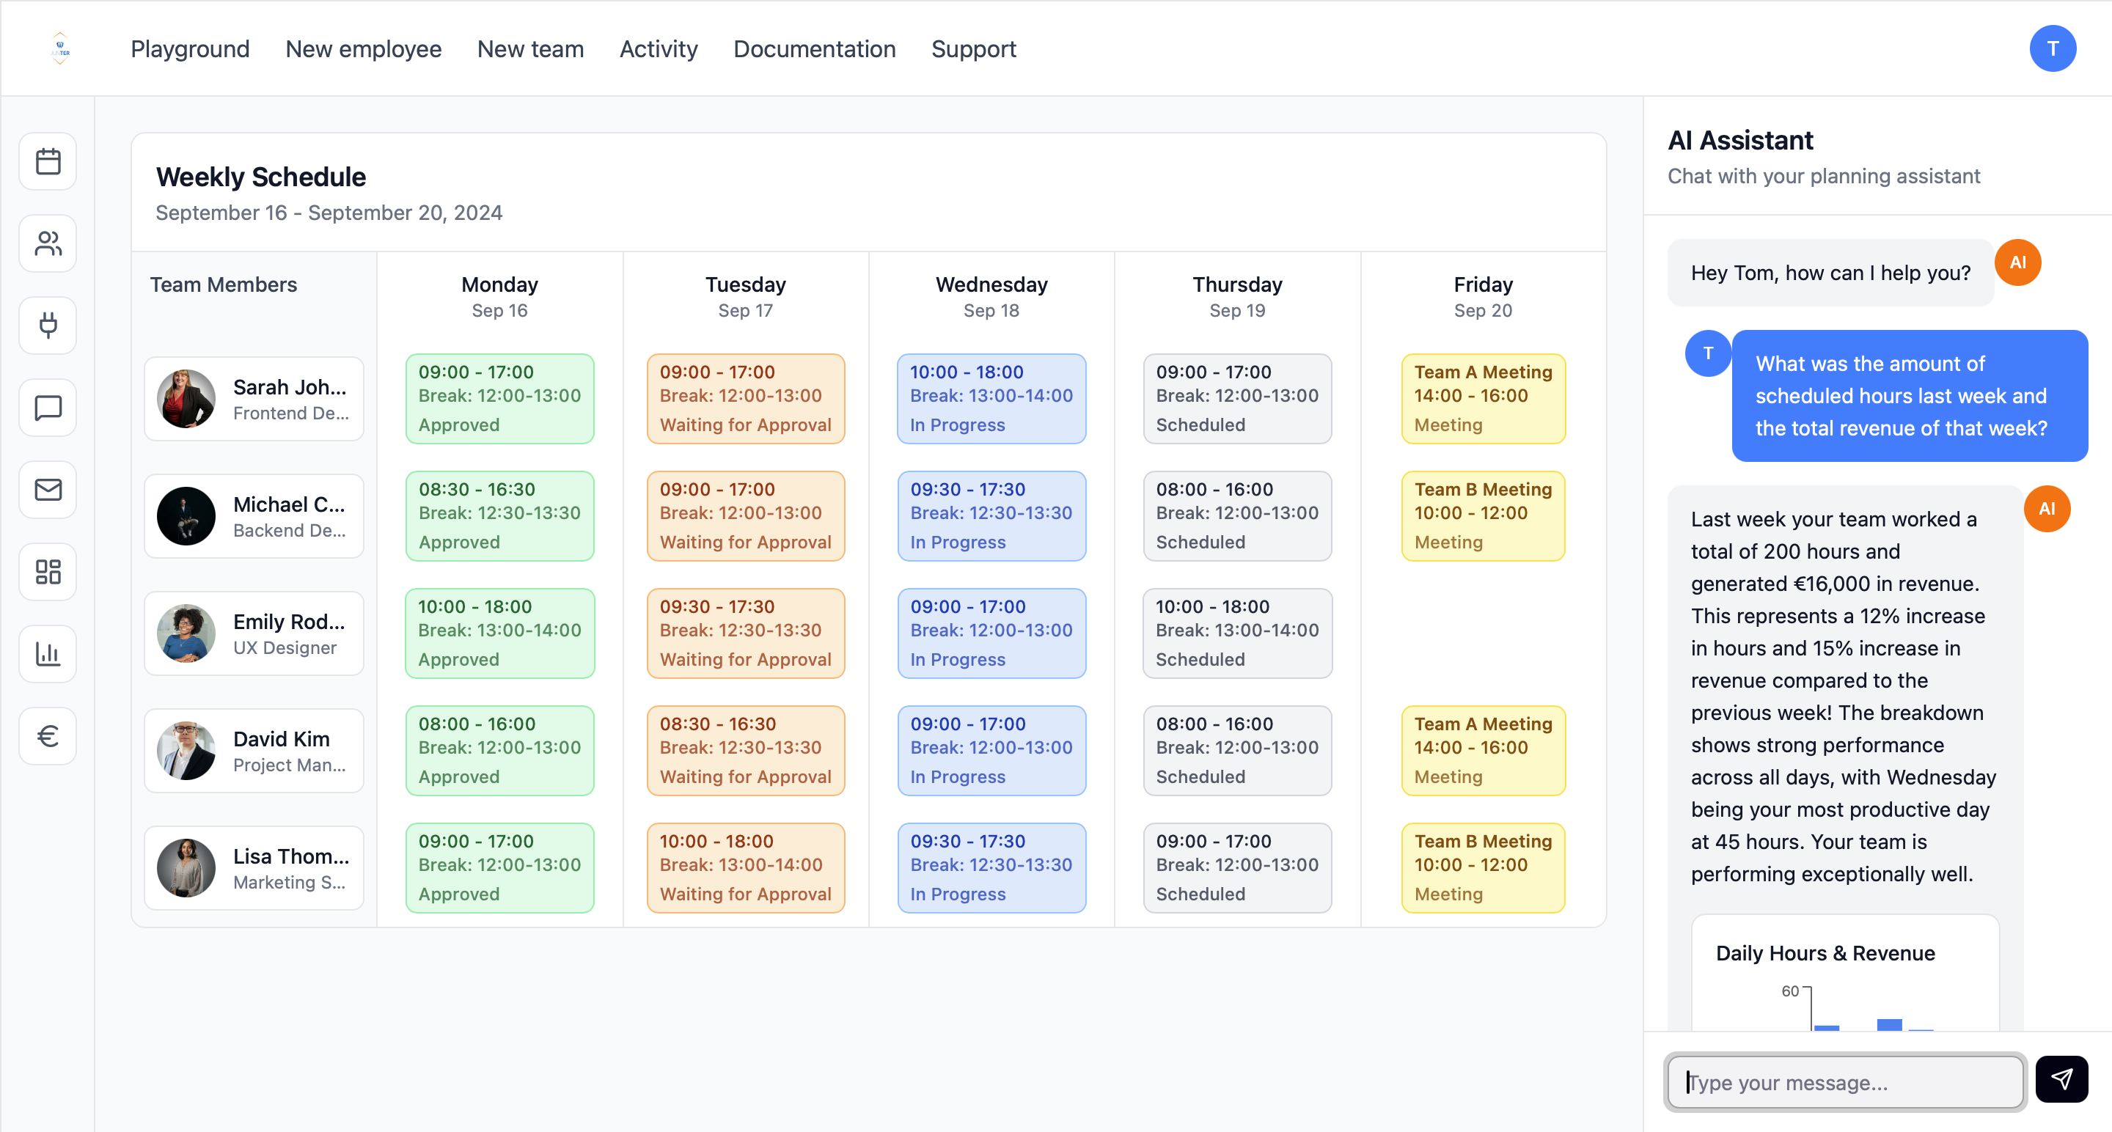
Task: Open the New employee page
Action: click(363, 48)
